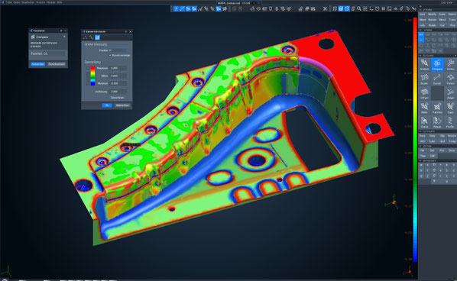Toggle the checkbox beside Maximum color
Image resolution: width=457 pixels, height=281 pixels.
pyautogui.click(x=88, y=68)
